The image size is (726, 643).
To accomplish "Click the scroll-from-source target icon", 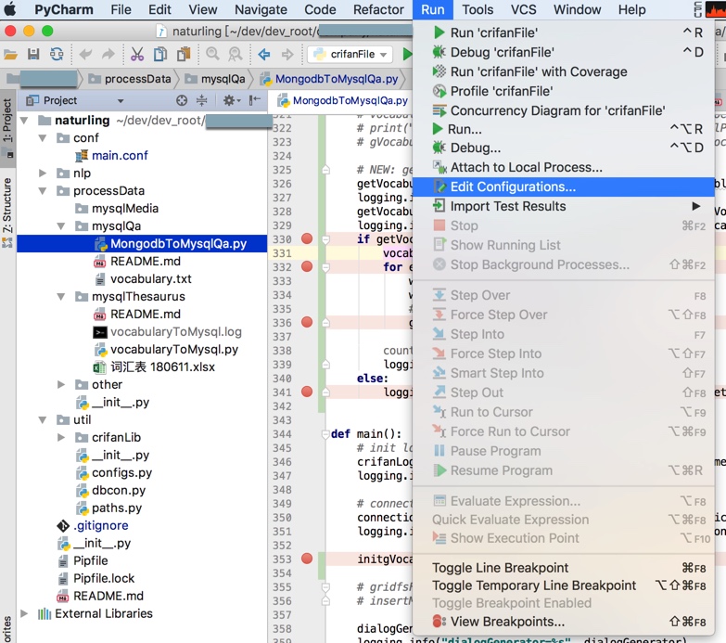I will [182, 100].
